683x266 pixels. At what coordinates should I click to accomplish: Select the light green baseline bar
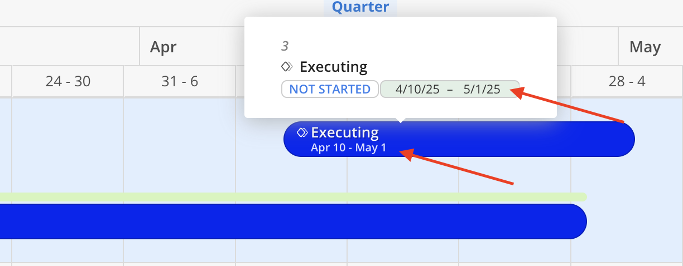click(293, 196)
